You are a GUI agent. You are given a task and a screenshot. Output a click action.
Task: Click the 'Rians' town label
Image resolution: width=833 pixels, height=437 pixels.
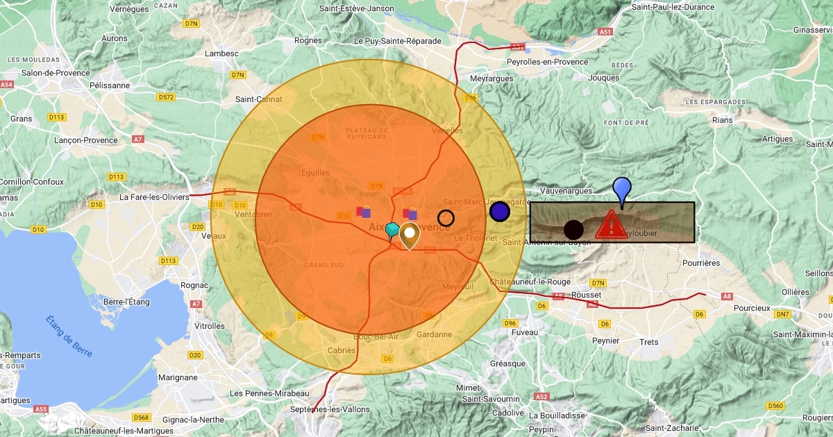tap(722, 120)
